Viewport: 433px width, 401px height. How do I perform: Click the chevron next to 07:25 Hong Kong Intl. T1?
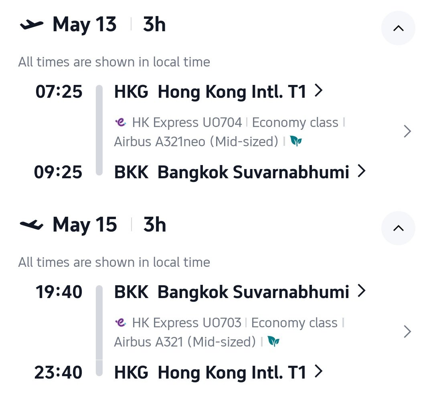tap(318, 90)
